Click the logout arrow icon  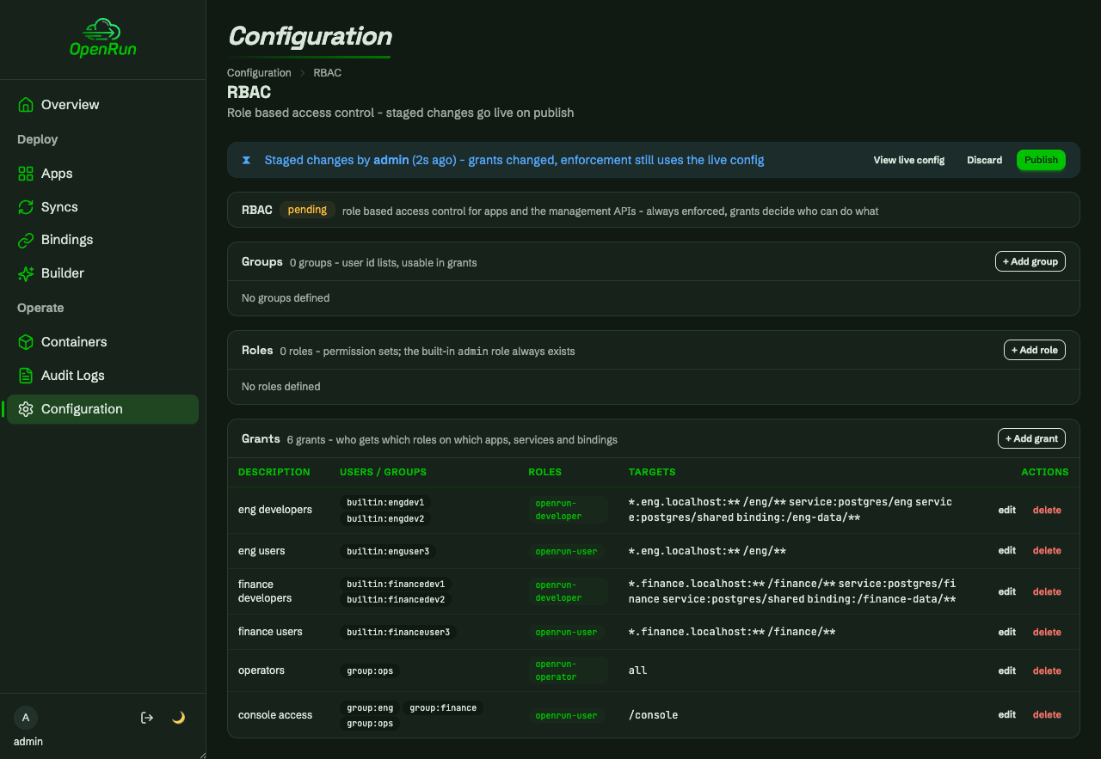pyautogui.click(x=147, y=718)
